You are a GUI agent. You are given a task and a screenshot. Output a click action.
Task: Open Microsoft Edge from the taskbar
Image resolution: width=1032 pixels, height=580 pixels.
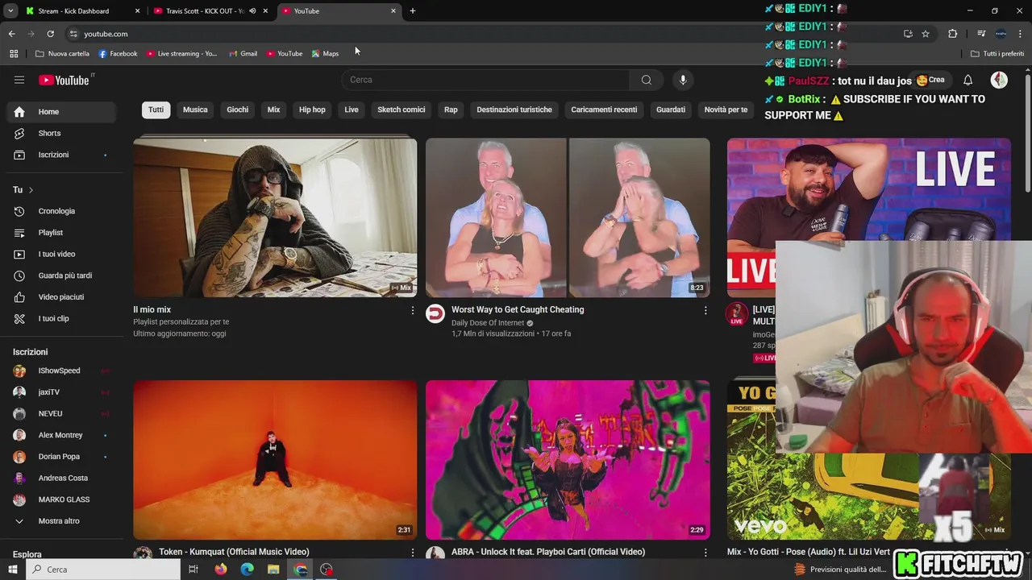point(248,570)
